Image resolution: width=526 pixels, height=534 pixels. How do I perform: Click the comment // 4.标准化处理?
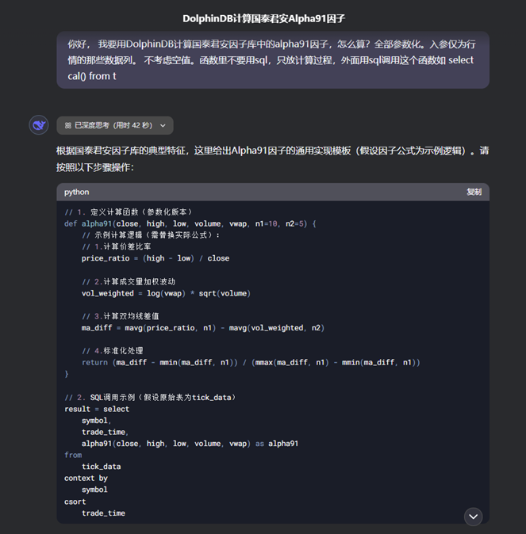112,351
